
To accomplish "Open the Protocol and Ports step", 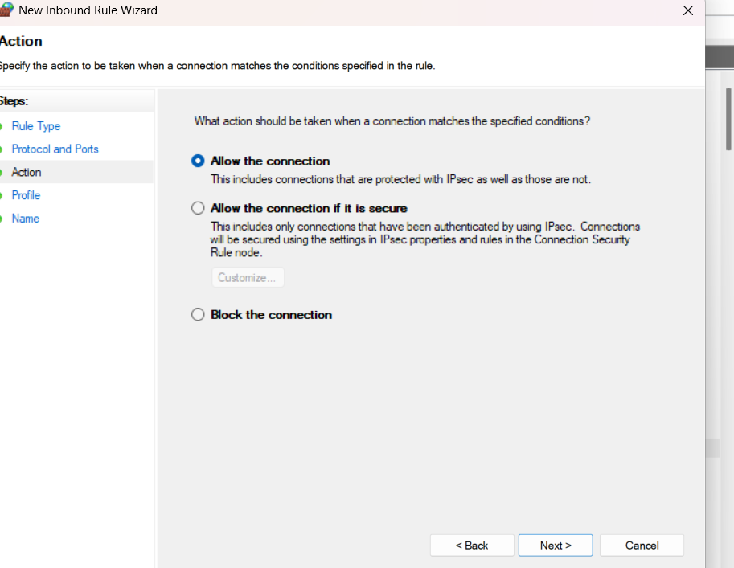I will click(55, 149).
